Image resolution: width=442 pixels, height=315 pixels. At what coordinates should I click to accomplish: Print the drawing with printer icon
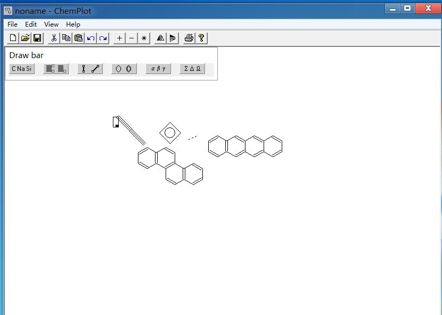(x=189, y=38)
